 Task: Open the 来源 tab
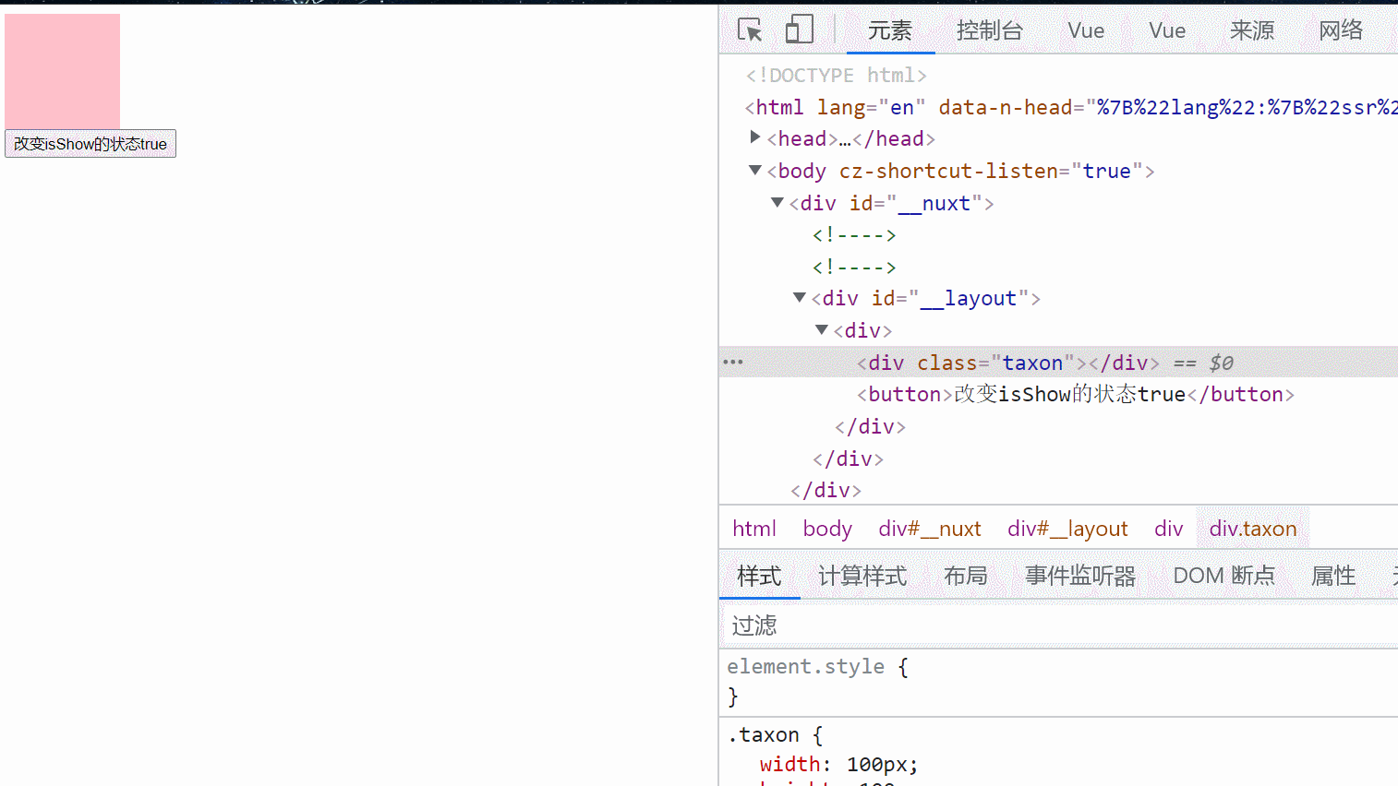pyautogui.click(x=1252, y=30)
